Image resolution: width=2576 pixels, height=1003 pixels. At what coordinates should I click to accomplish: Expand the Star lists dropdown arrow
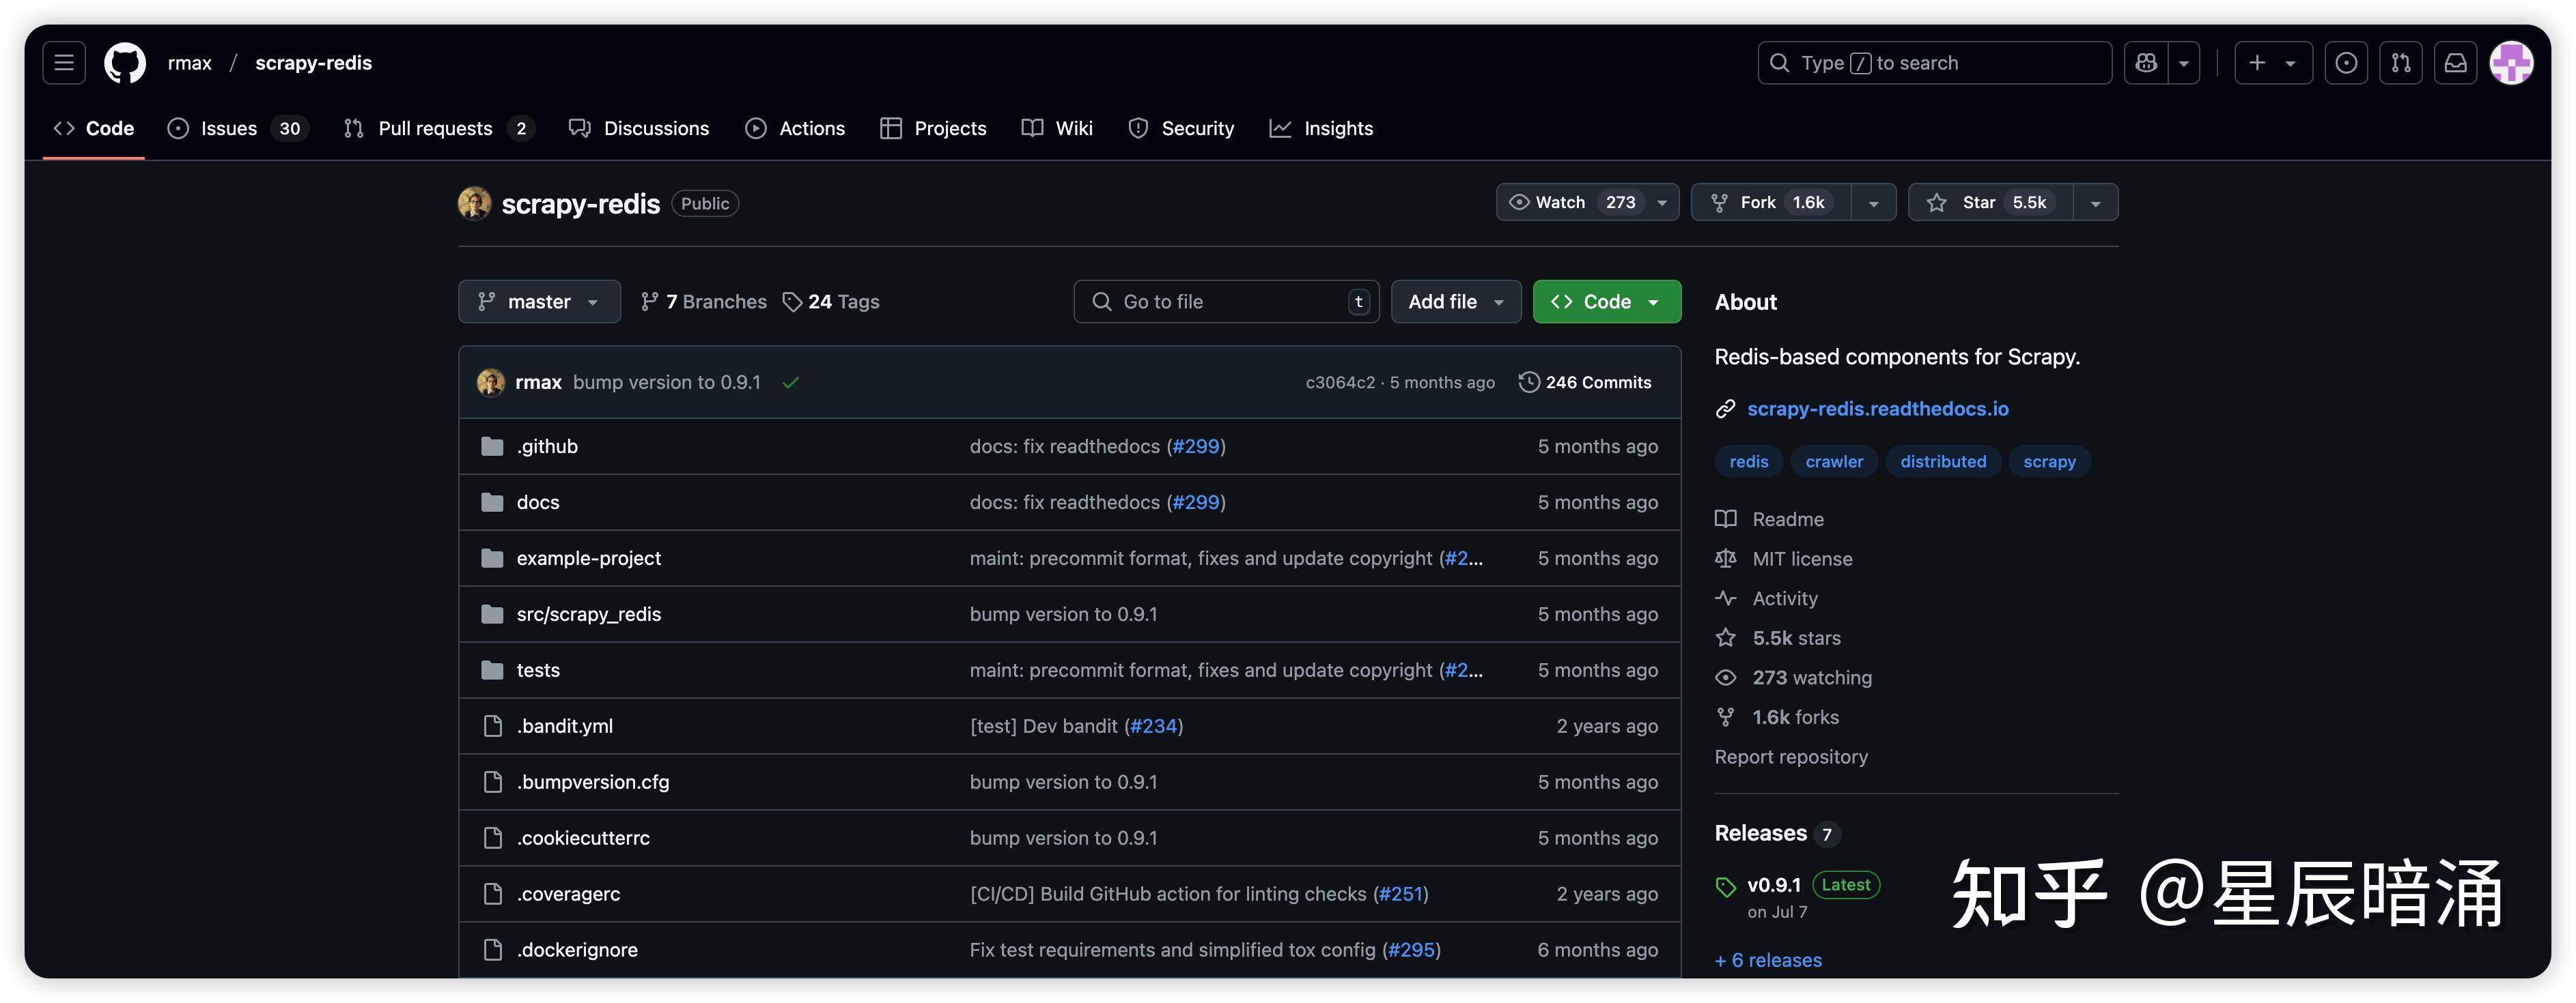point(2096,203)
